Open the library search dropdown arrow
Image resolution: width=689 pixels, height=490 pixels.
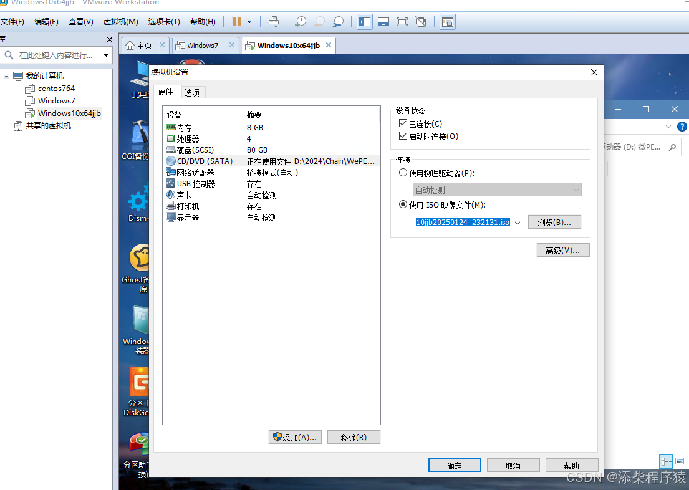point(107,55)
